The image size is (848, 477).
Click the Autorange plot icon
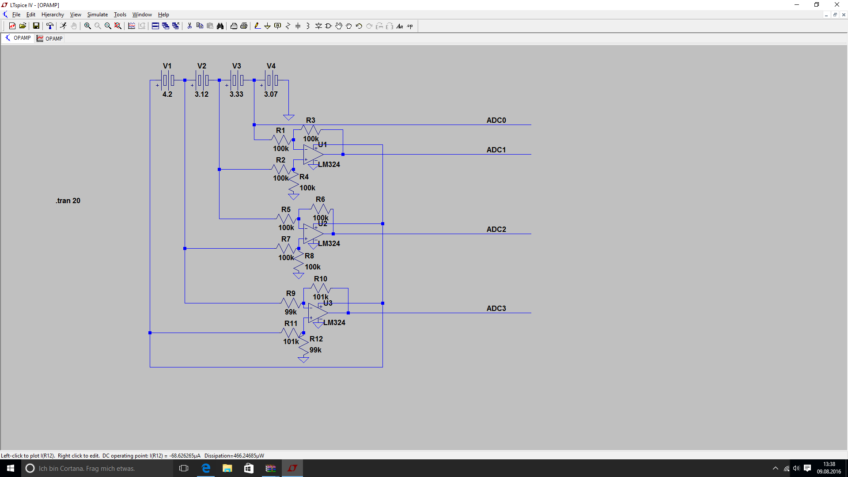[x=132, y=26]
